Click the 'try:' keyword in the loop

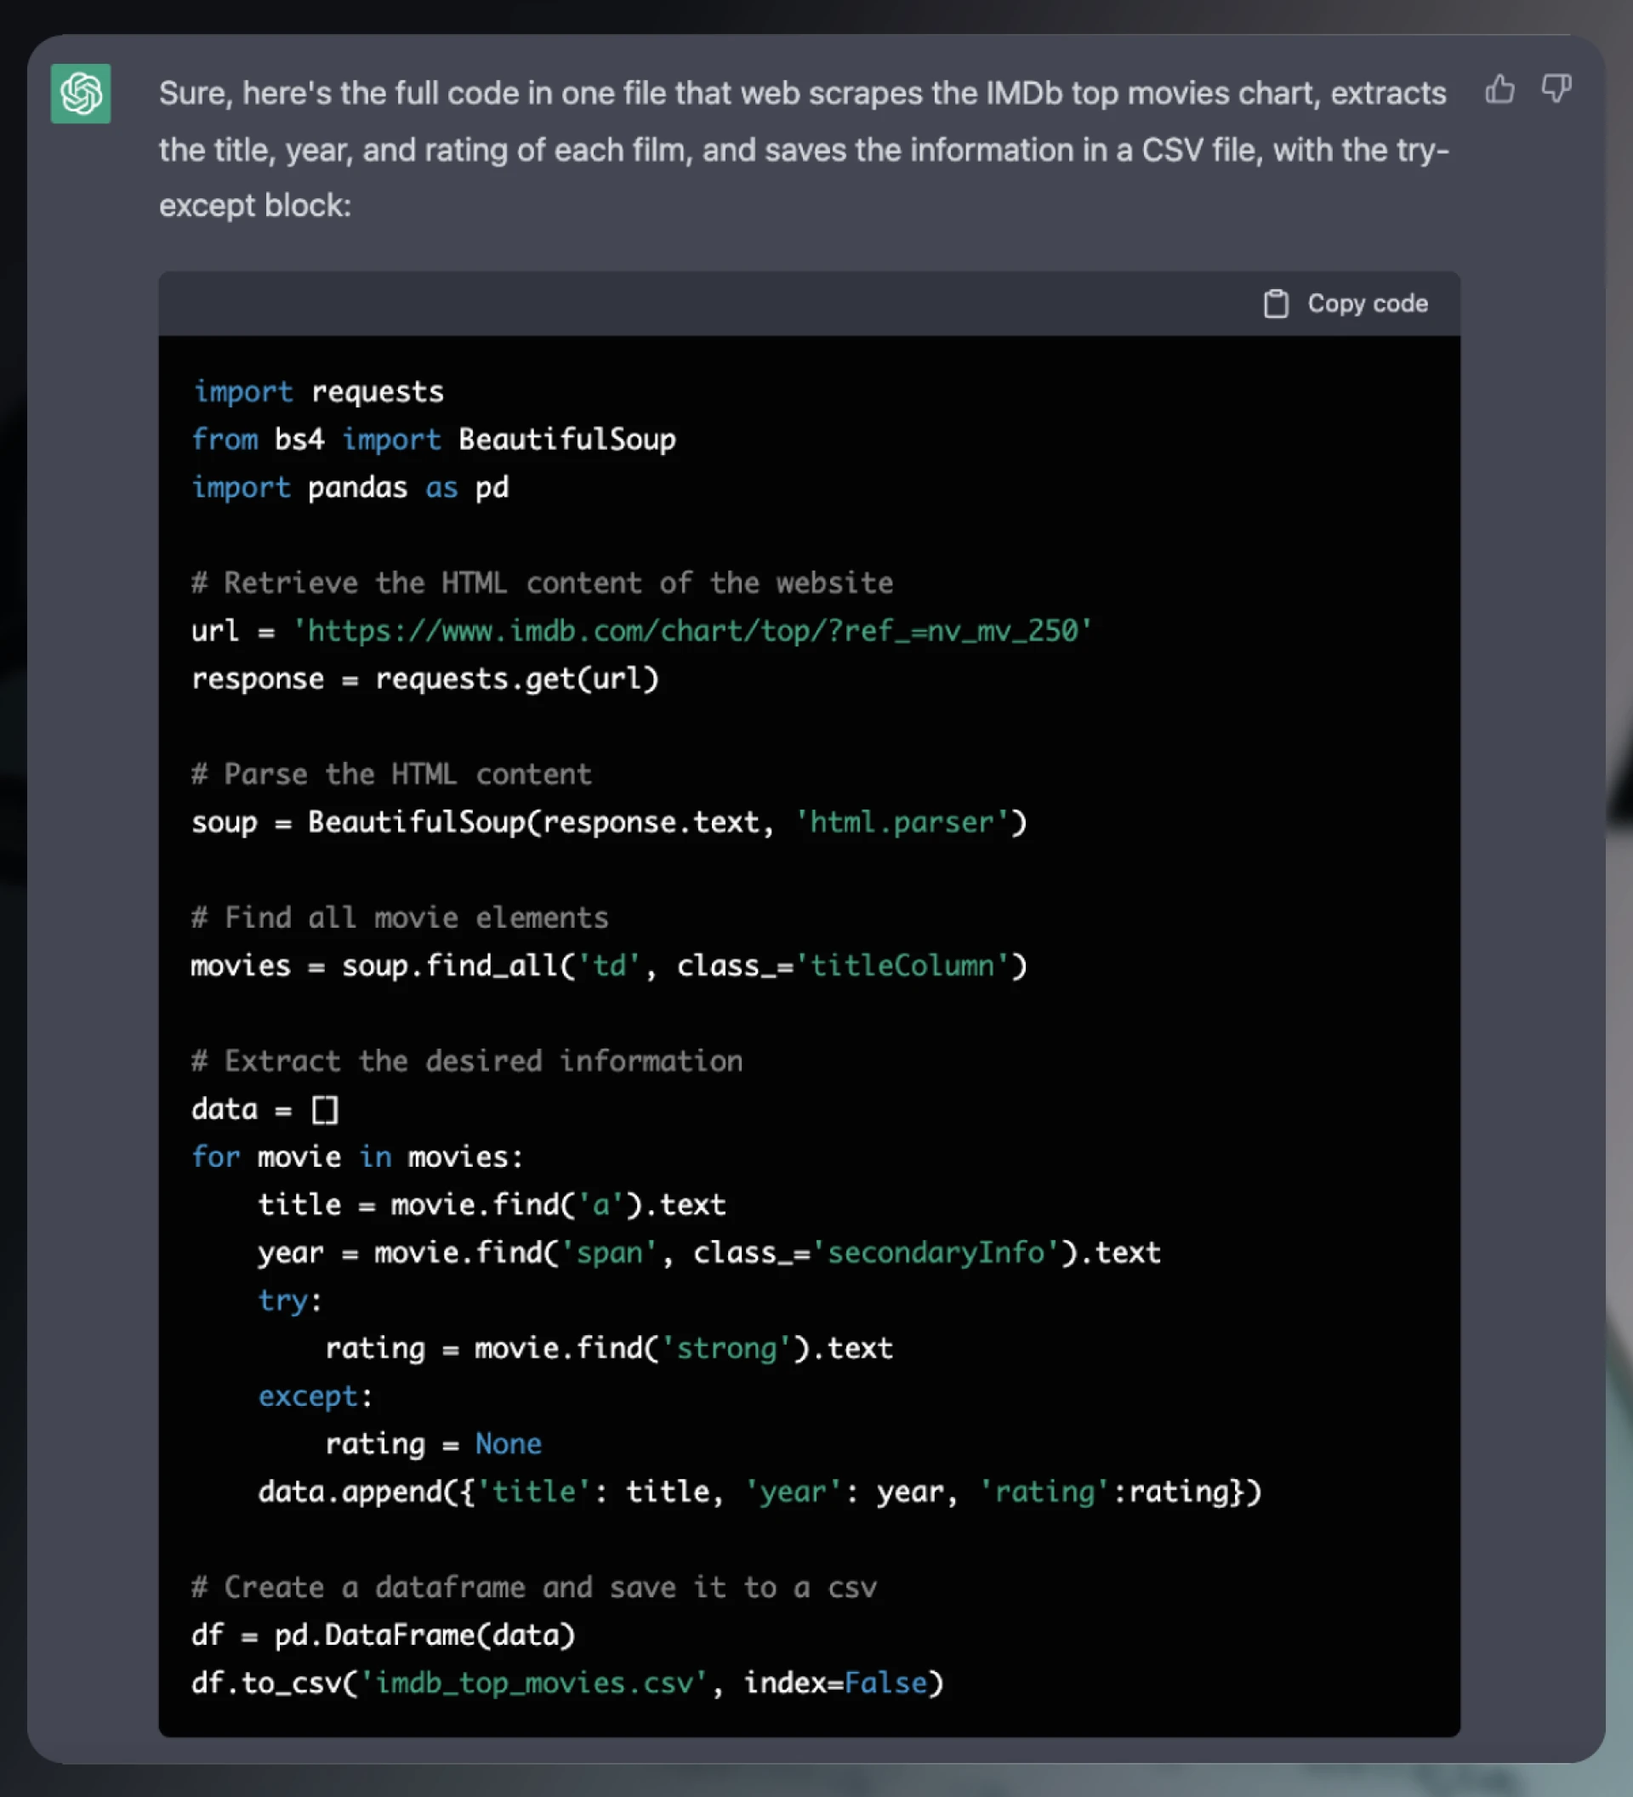pyautogui.click(x=290, y=1301)
